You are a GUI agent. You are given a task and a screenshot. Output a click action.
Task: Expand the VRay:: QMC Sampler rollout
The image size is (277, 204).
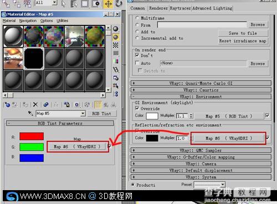(x=201, y=150)
